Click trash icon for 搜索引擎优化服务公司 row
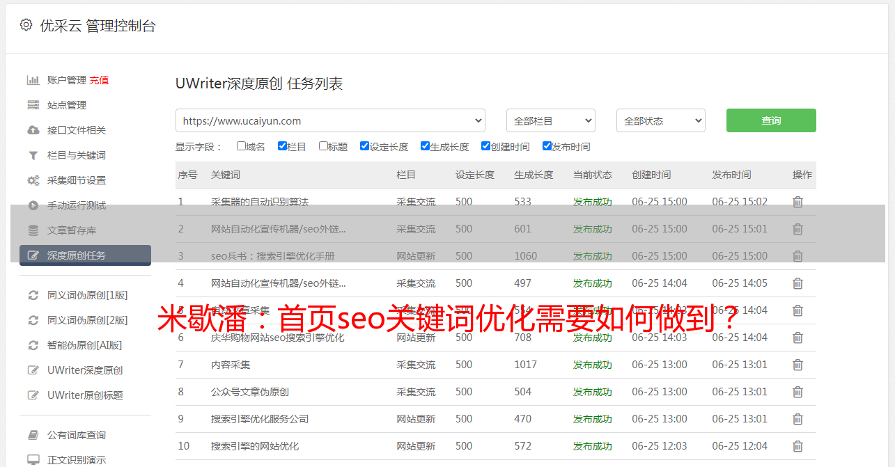 [797, 419]
